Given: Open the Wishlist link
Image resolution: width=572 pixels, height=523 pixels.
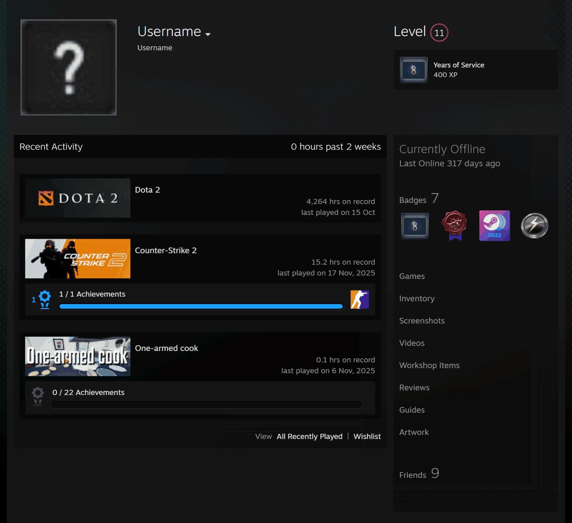Looking at the screenshot, I should click(367, 436).
